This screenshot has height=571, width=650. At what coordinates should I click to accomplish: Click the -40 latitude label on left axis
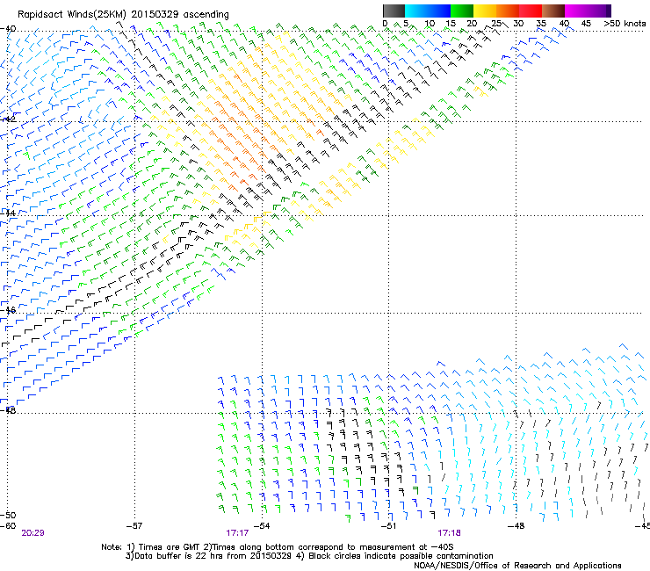pos(8,29)
